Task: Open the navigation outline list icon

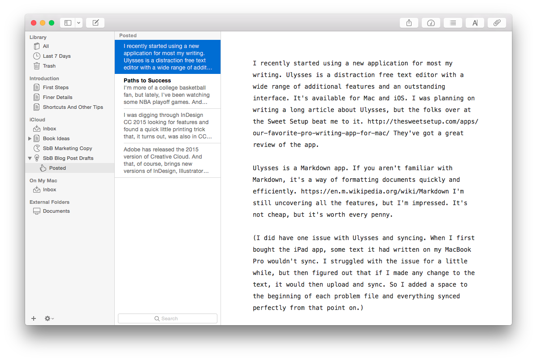Action: [453, 23]
